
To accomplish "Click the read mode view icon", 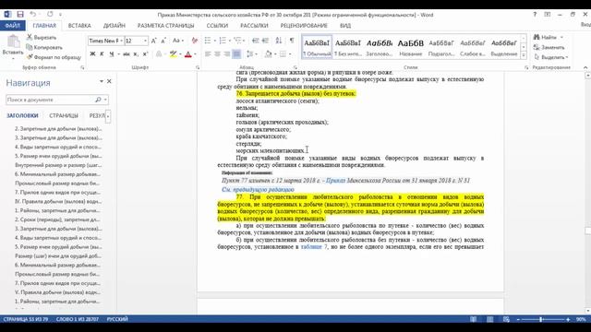I will click(x=473, y=319).
